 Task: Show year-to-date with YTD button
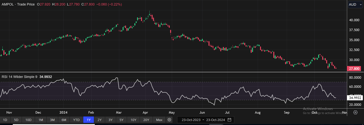(76, 120)
